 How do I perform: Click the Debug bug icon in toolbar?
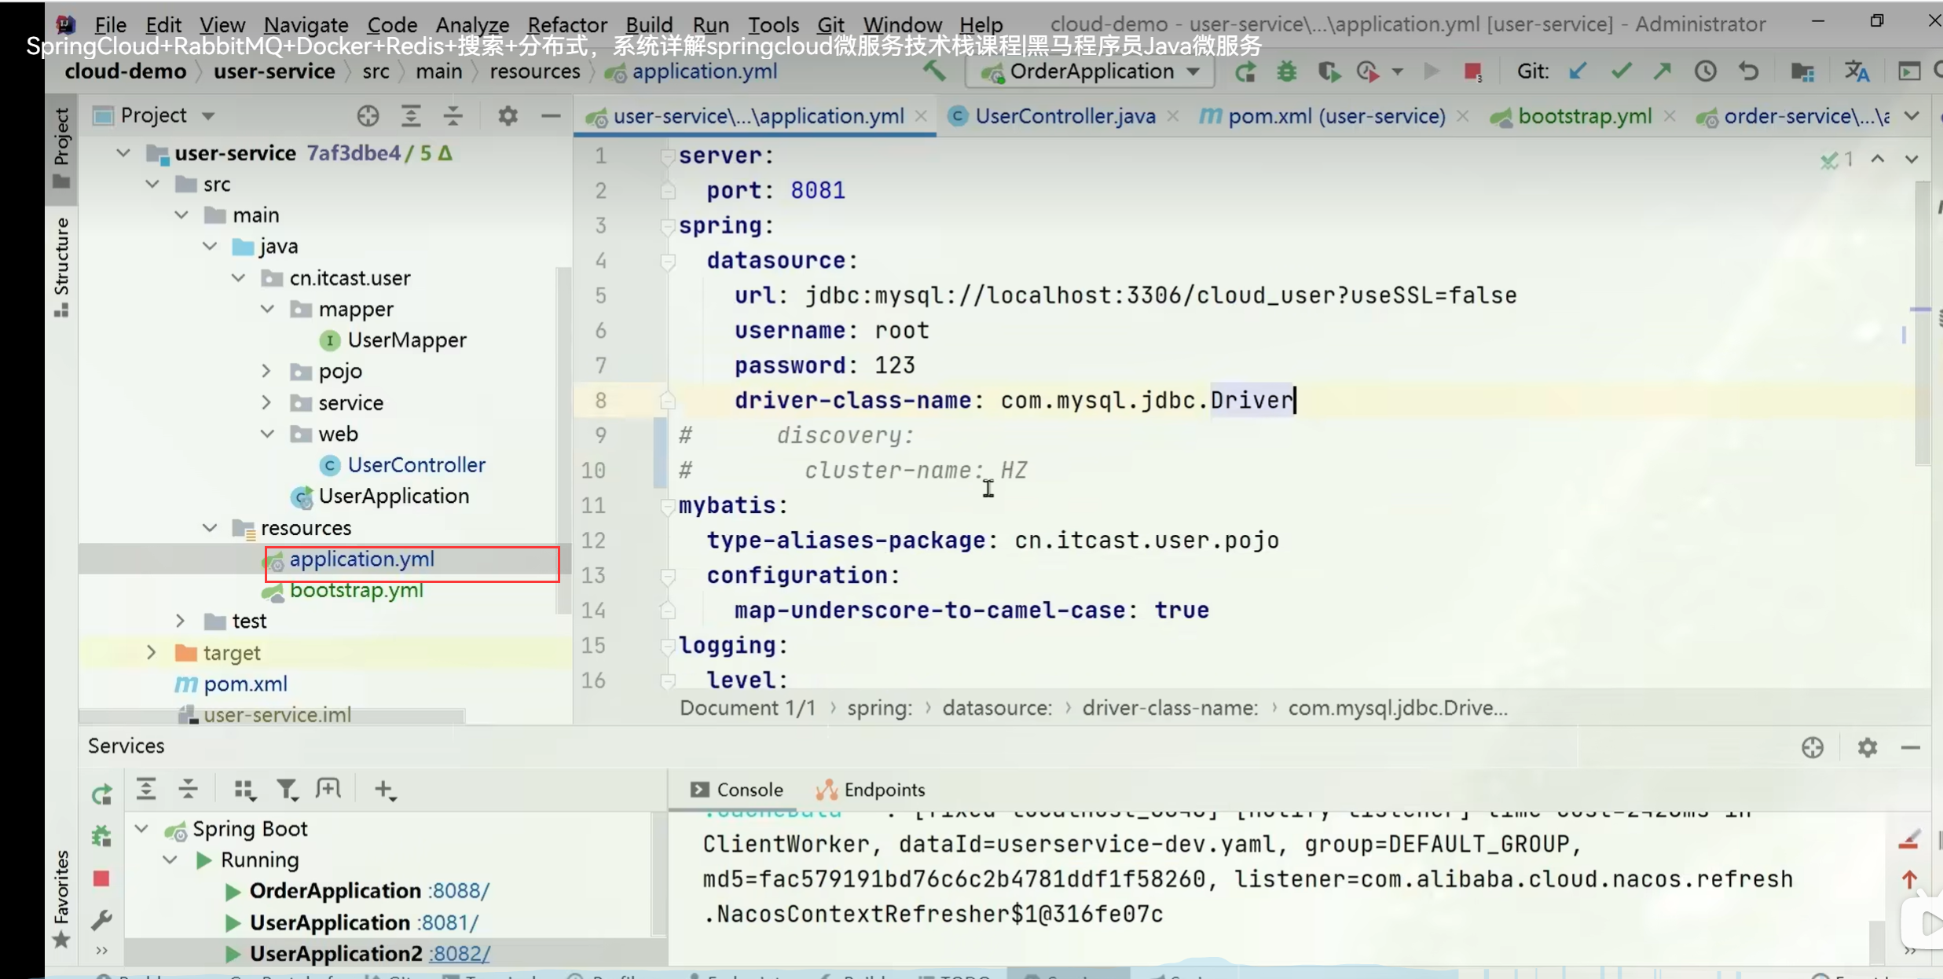1287,72
